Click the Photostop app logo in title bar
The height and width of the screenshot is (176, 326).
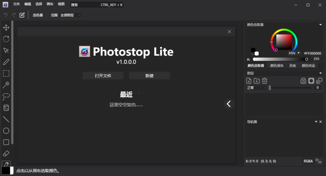point(5,4)
